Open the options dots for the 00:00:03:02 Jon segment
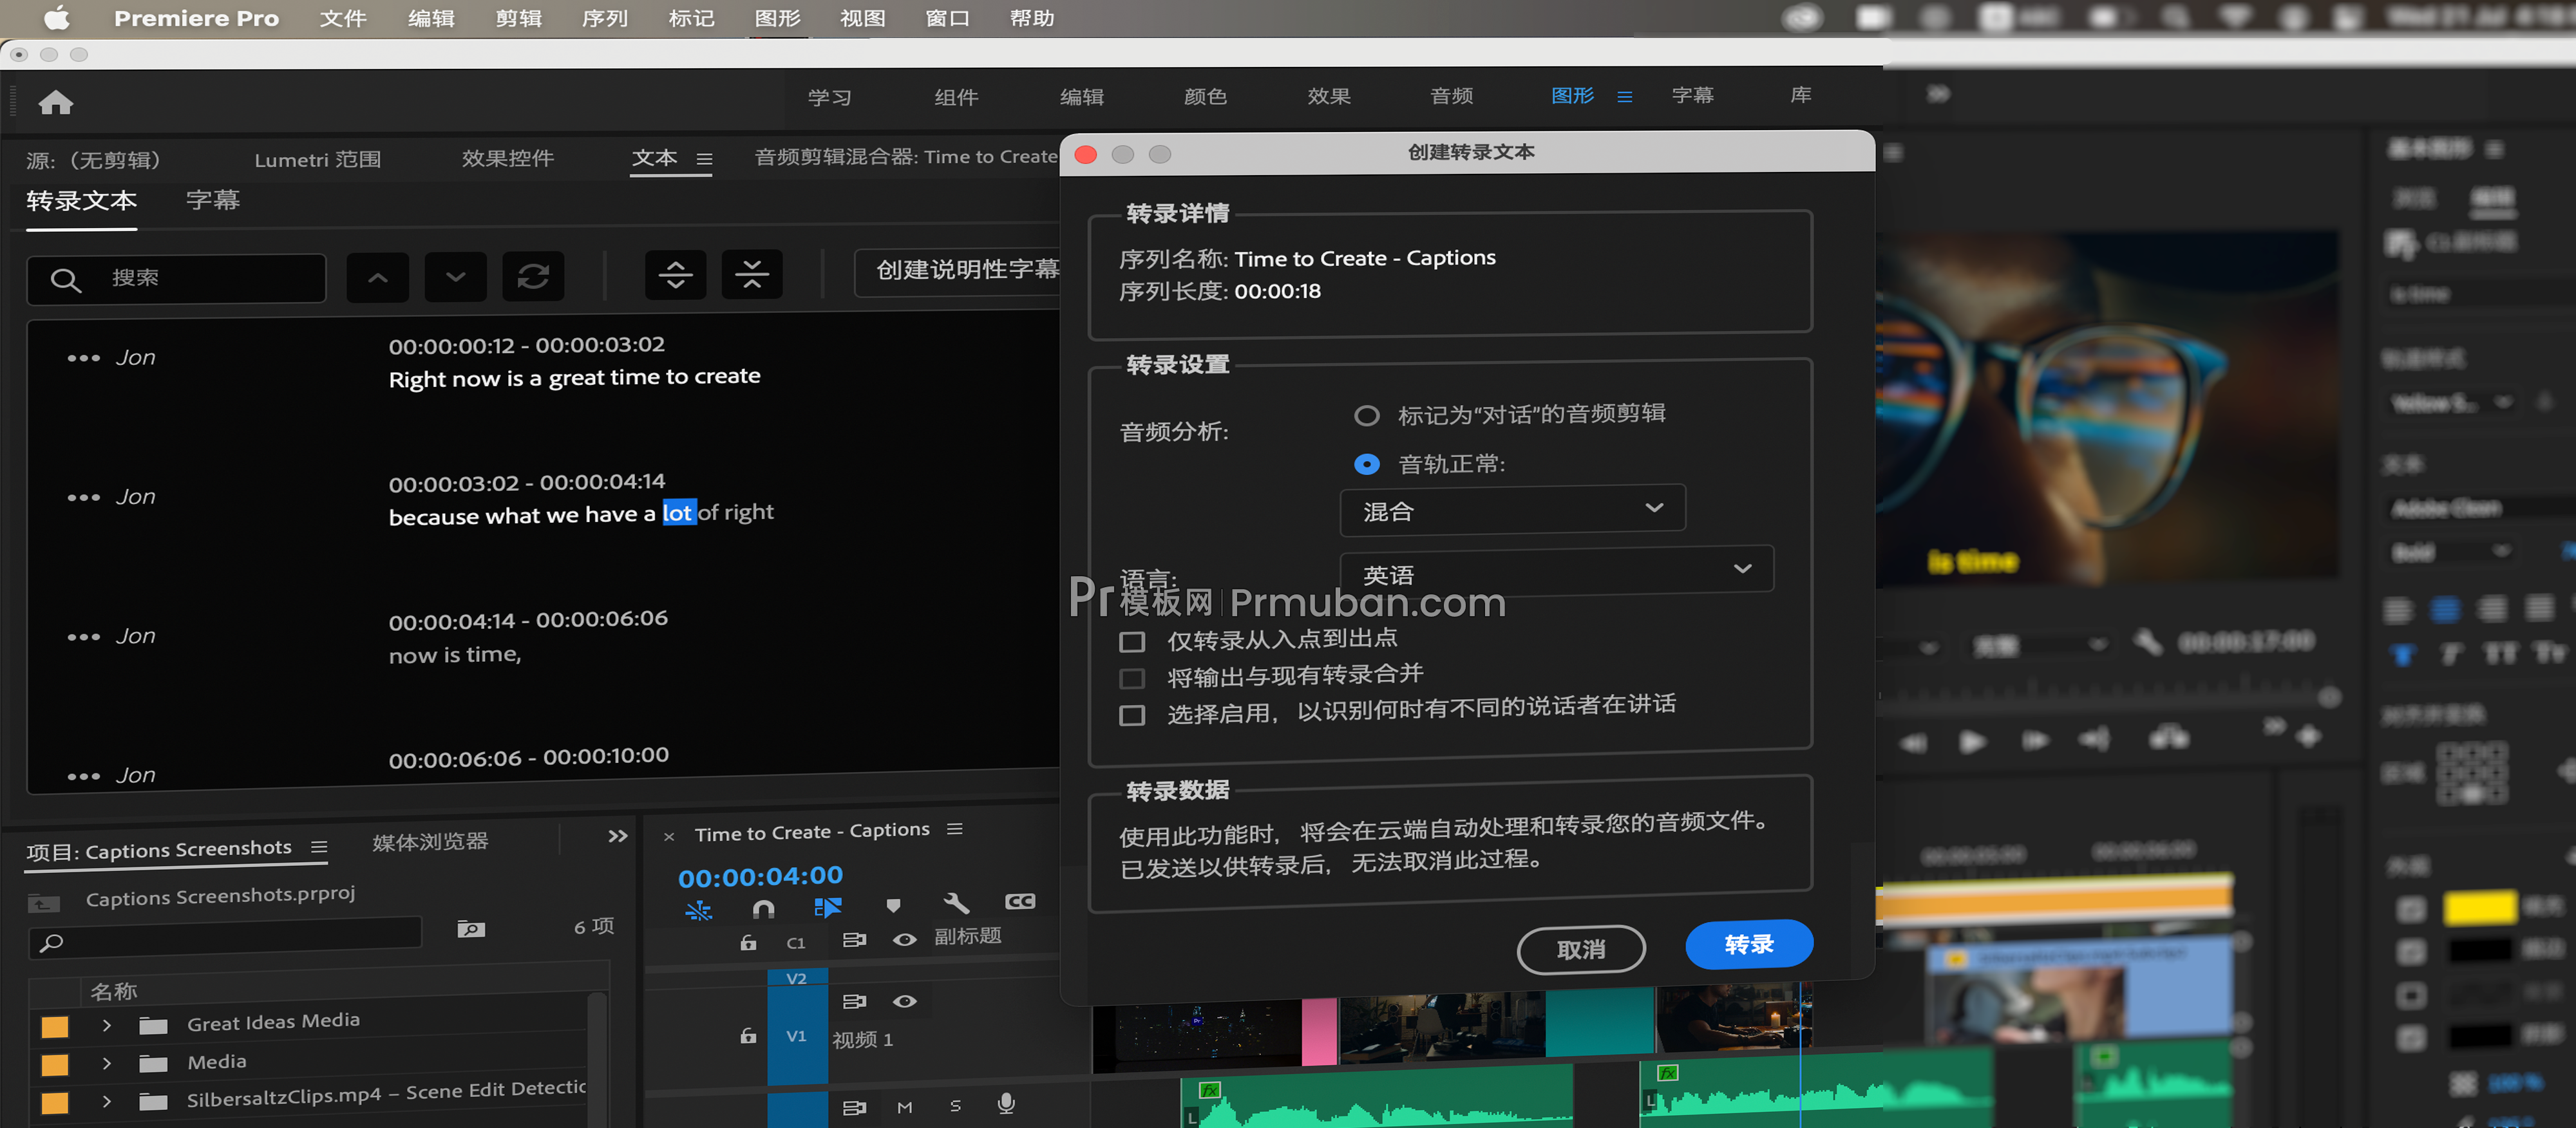Screen dimensions: 2576x1128 coord(83,497)
